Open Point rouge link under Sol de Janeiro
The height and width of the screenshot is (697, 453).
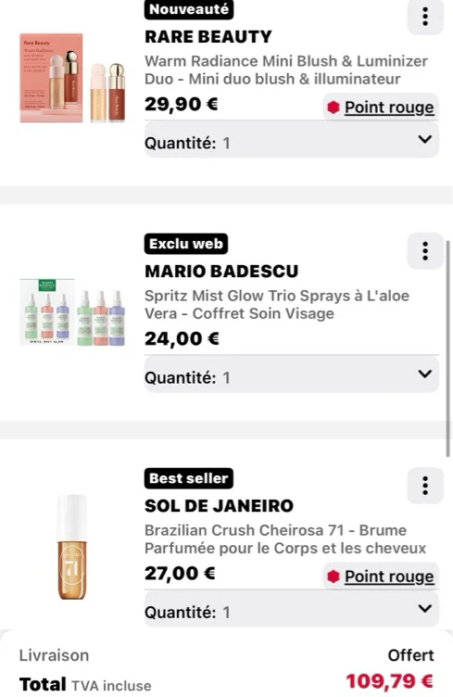tap(389, 577)
